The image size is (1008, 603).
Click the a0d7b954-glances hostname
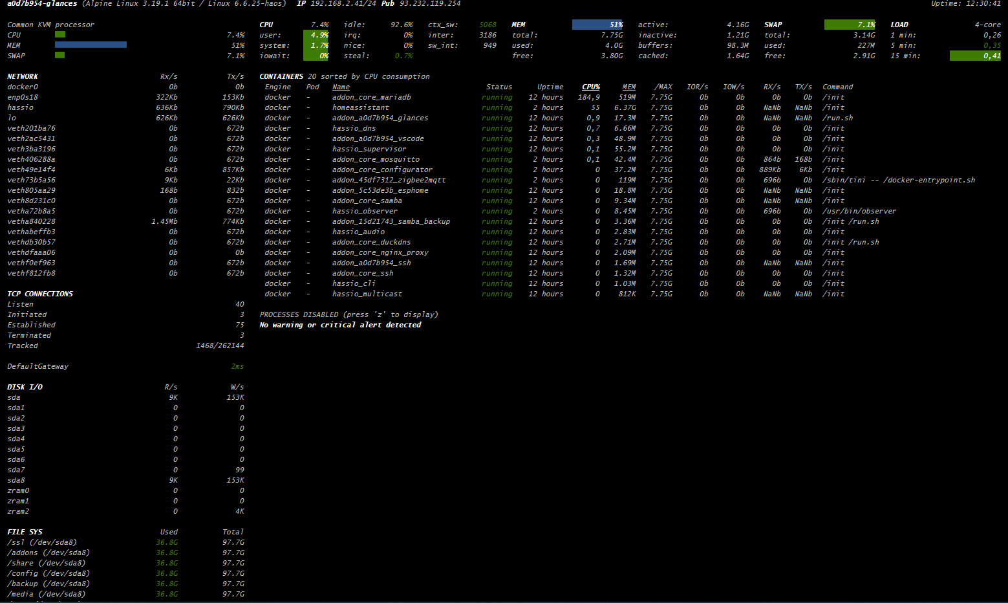coord(42,4)
